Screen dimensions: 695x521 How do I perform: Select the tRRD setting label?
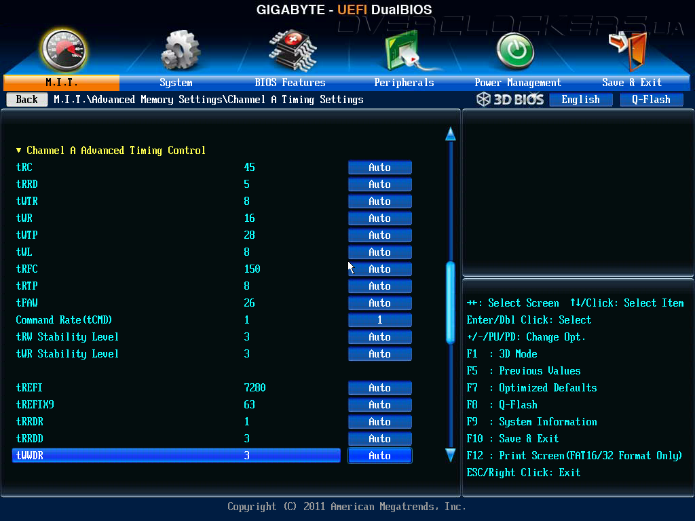[26, 185]
